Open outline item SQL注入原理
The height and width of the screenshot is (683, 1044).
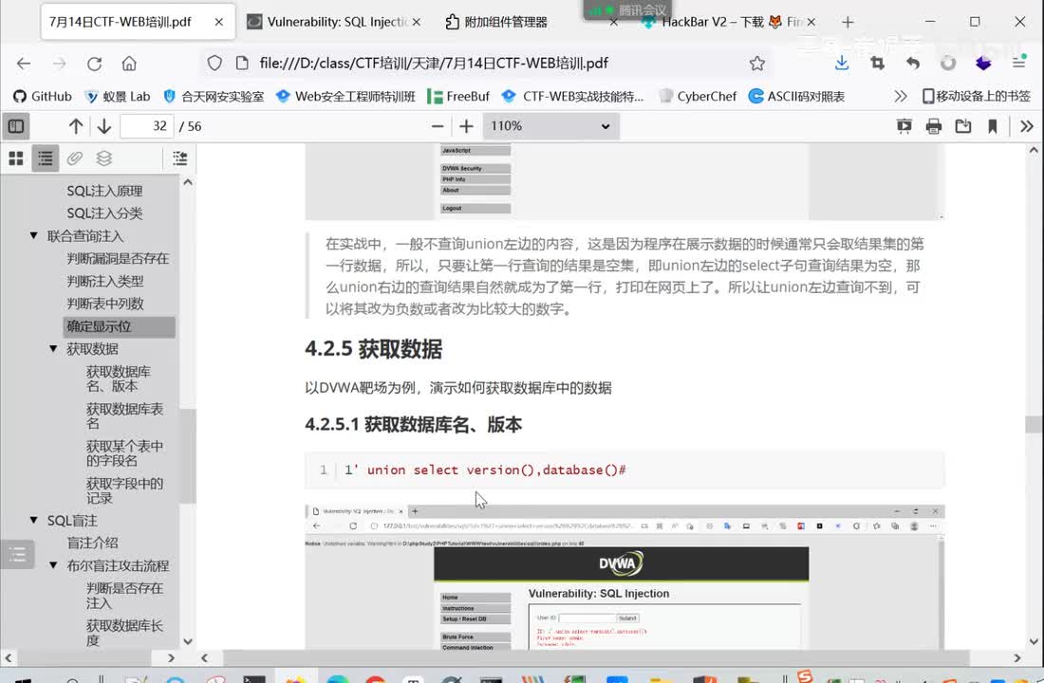(104, 191)
